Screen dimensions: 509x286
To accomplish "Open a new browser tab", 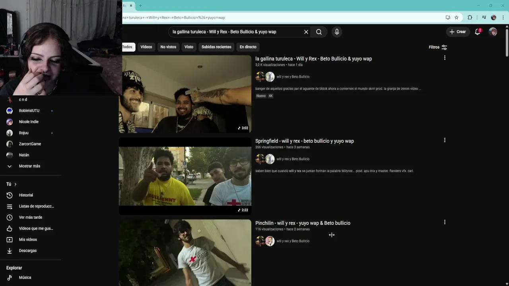I will coord(140,6).
